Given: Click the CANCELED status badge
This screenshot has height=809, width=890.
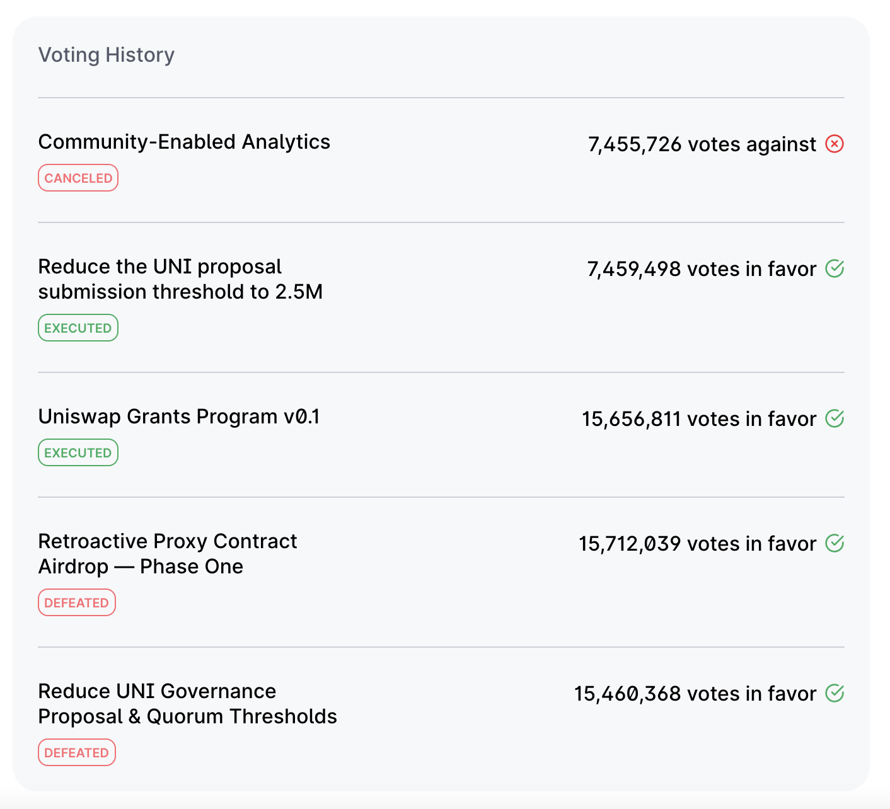Looking at the screenshot, I should pos(78,178).
